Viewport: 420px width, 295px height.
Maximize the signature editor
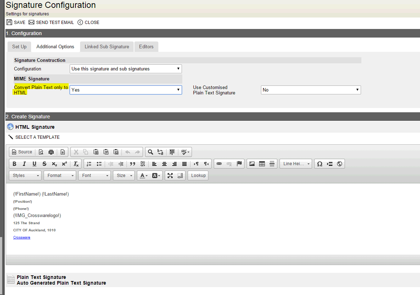tap(171, 175)
